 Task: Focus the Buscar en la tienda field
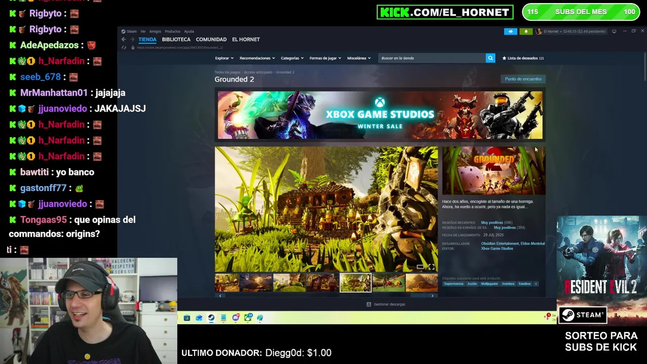tap(432, 58)
